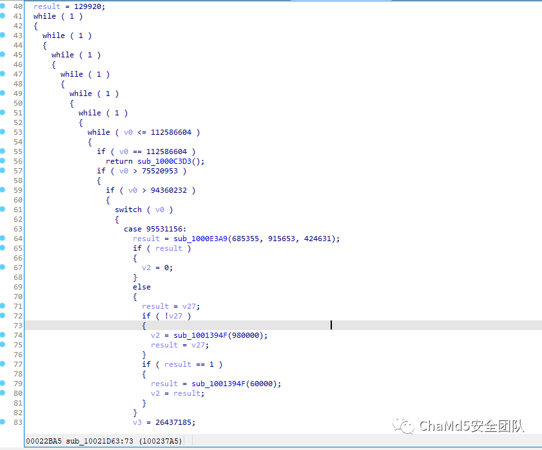This screenshot has width=542, height=450.
Task: Set breakpoint at line 49 marker
Action: click(x=2, y=93)
